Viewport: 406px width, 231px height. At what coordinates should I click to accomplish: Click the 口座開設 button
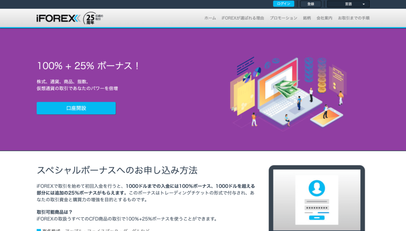pyautogui.click(x=76, y=108)
